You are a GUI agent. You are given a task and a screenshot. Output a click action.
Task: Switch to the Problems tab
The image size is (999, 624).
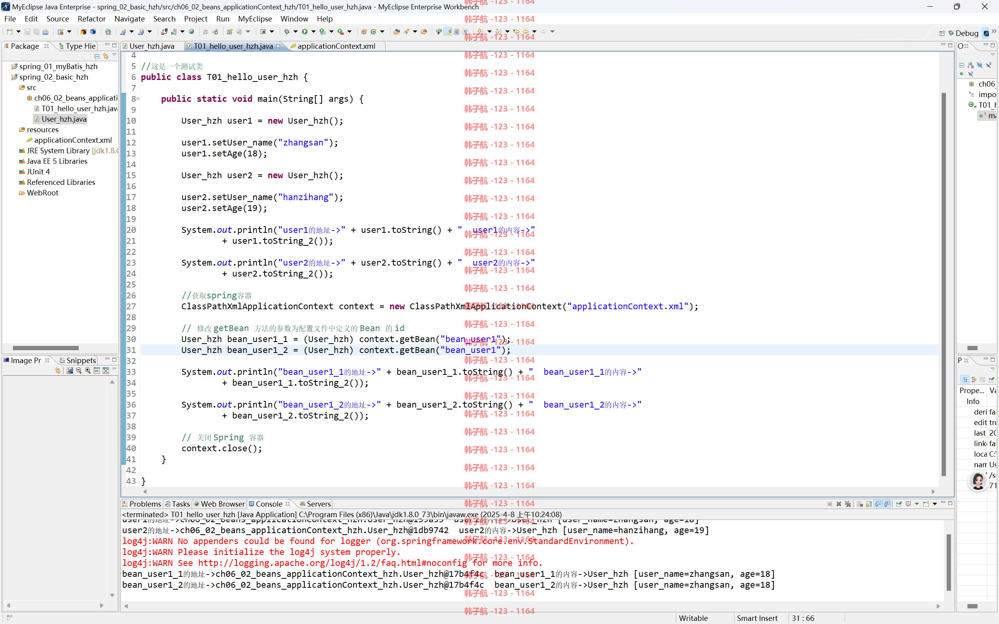tap(141, 504)
